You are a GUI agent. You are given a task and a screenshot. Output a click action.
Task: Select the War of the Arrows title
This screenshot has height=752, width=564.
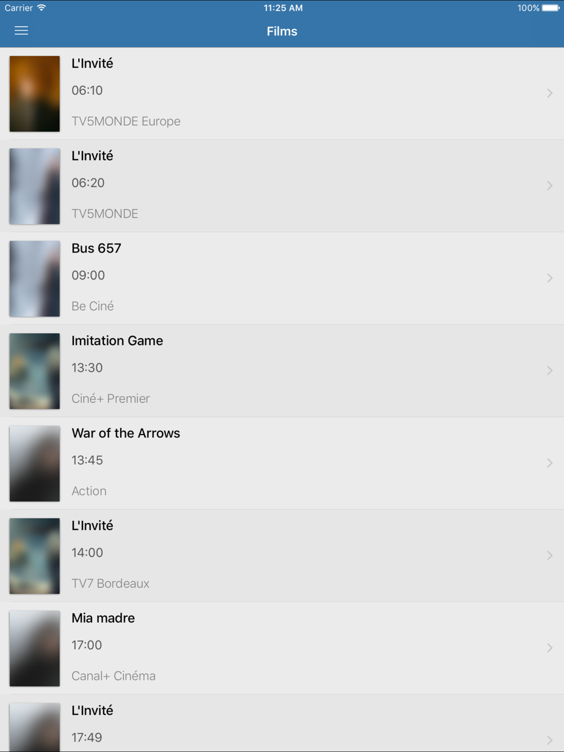[126, 433]
